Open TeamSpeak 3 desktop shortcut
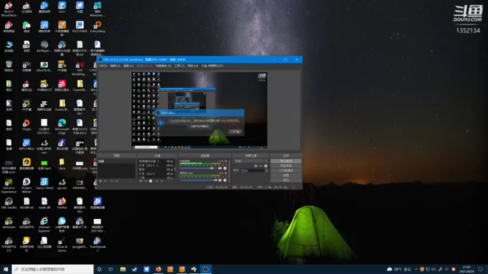 [98, 244]
